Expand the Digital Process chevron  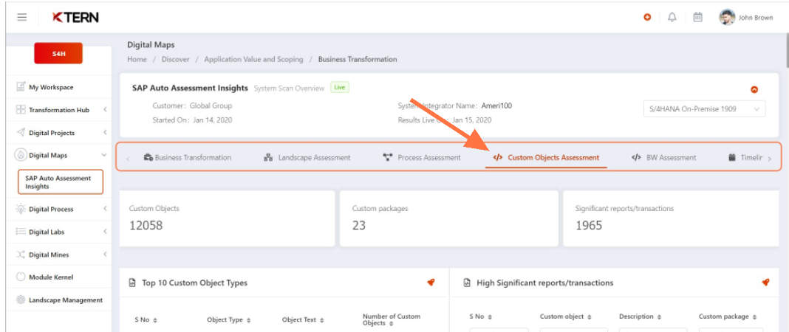(x=105, y=209)
